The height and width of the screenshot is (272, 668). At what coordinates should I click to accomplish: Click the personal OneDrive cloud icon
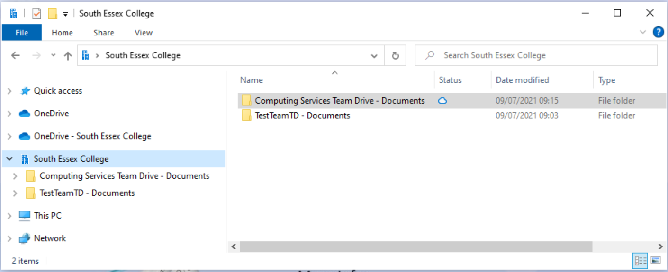[x=25, y=114]
